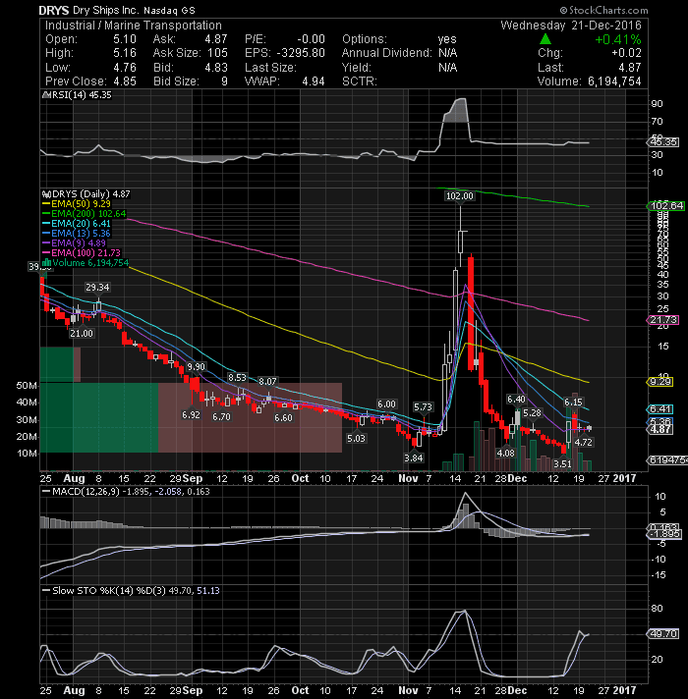The image size is (688, 699).
Task: Click the RSI 45.35 value tag on axis
Action: coord(663,142)
